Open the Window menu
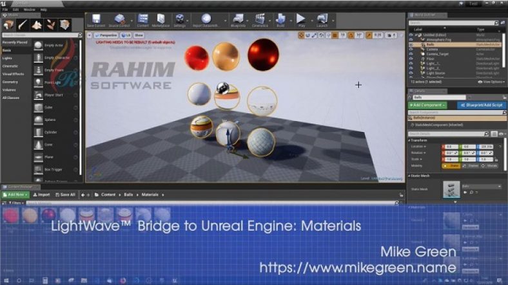The image size is (508, 285). coord(29,10)
